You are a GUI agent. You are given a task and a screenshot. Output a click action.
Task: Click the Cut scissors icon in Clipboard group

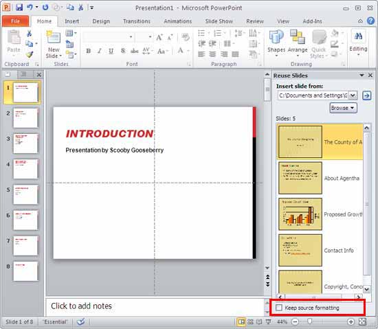coord(29,33)
